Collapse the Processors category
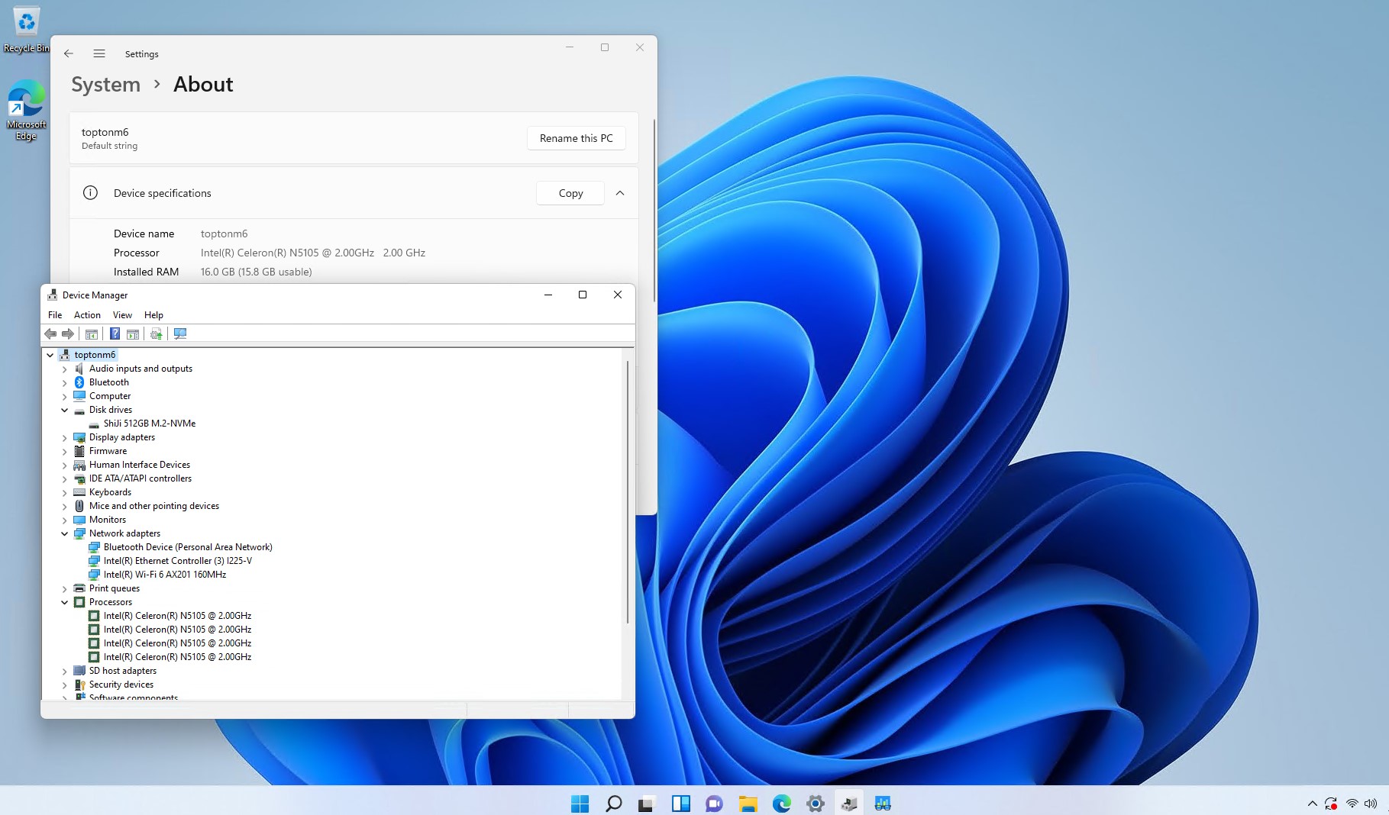Screen dimensions: 1389x815 coord(65,602)
